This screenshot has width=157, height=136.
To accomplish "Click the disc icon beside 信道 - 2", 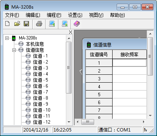I will 28,62.
